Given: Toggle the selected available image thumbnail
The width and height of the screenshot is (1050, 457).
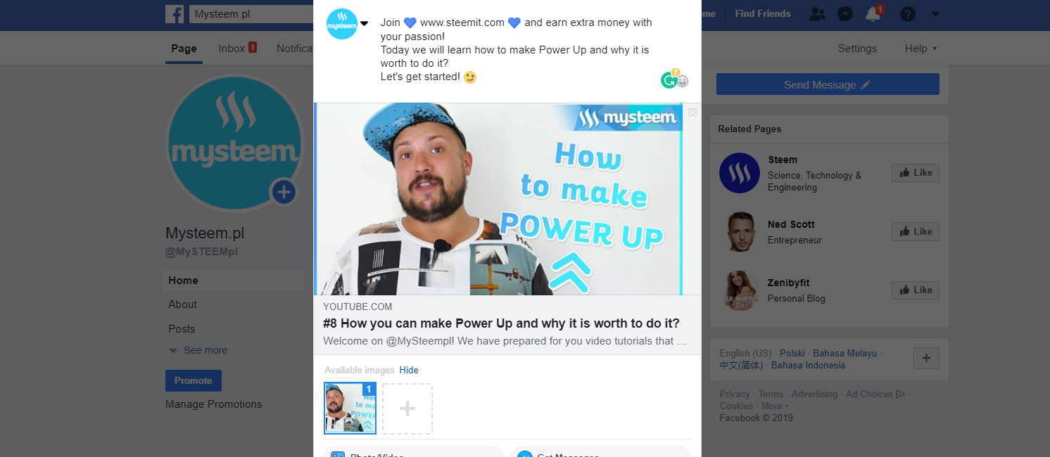Looking at the screenshot, I should (x=350, y=408).
